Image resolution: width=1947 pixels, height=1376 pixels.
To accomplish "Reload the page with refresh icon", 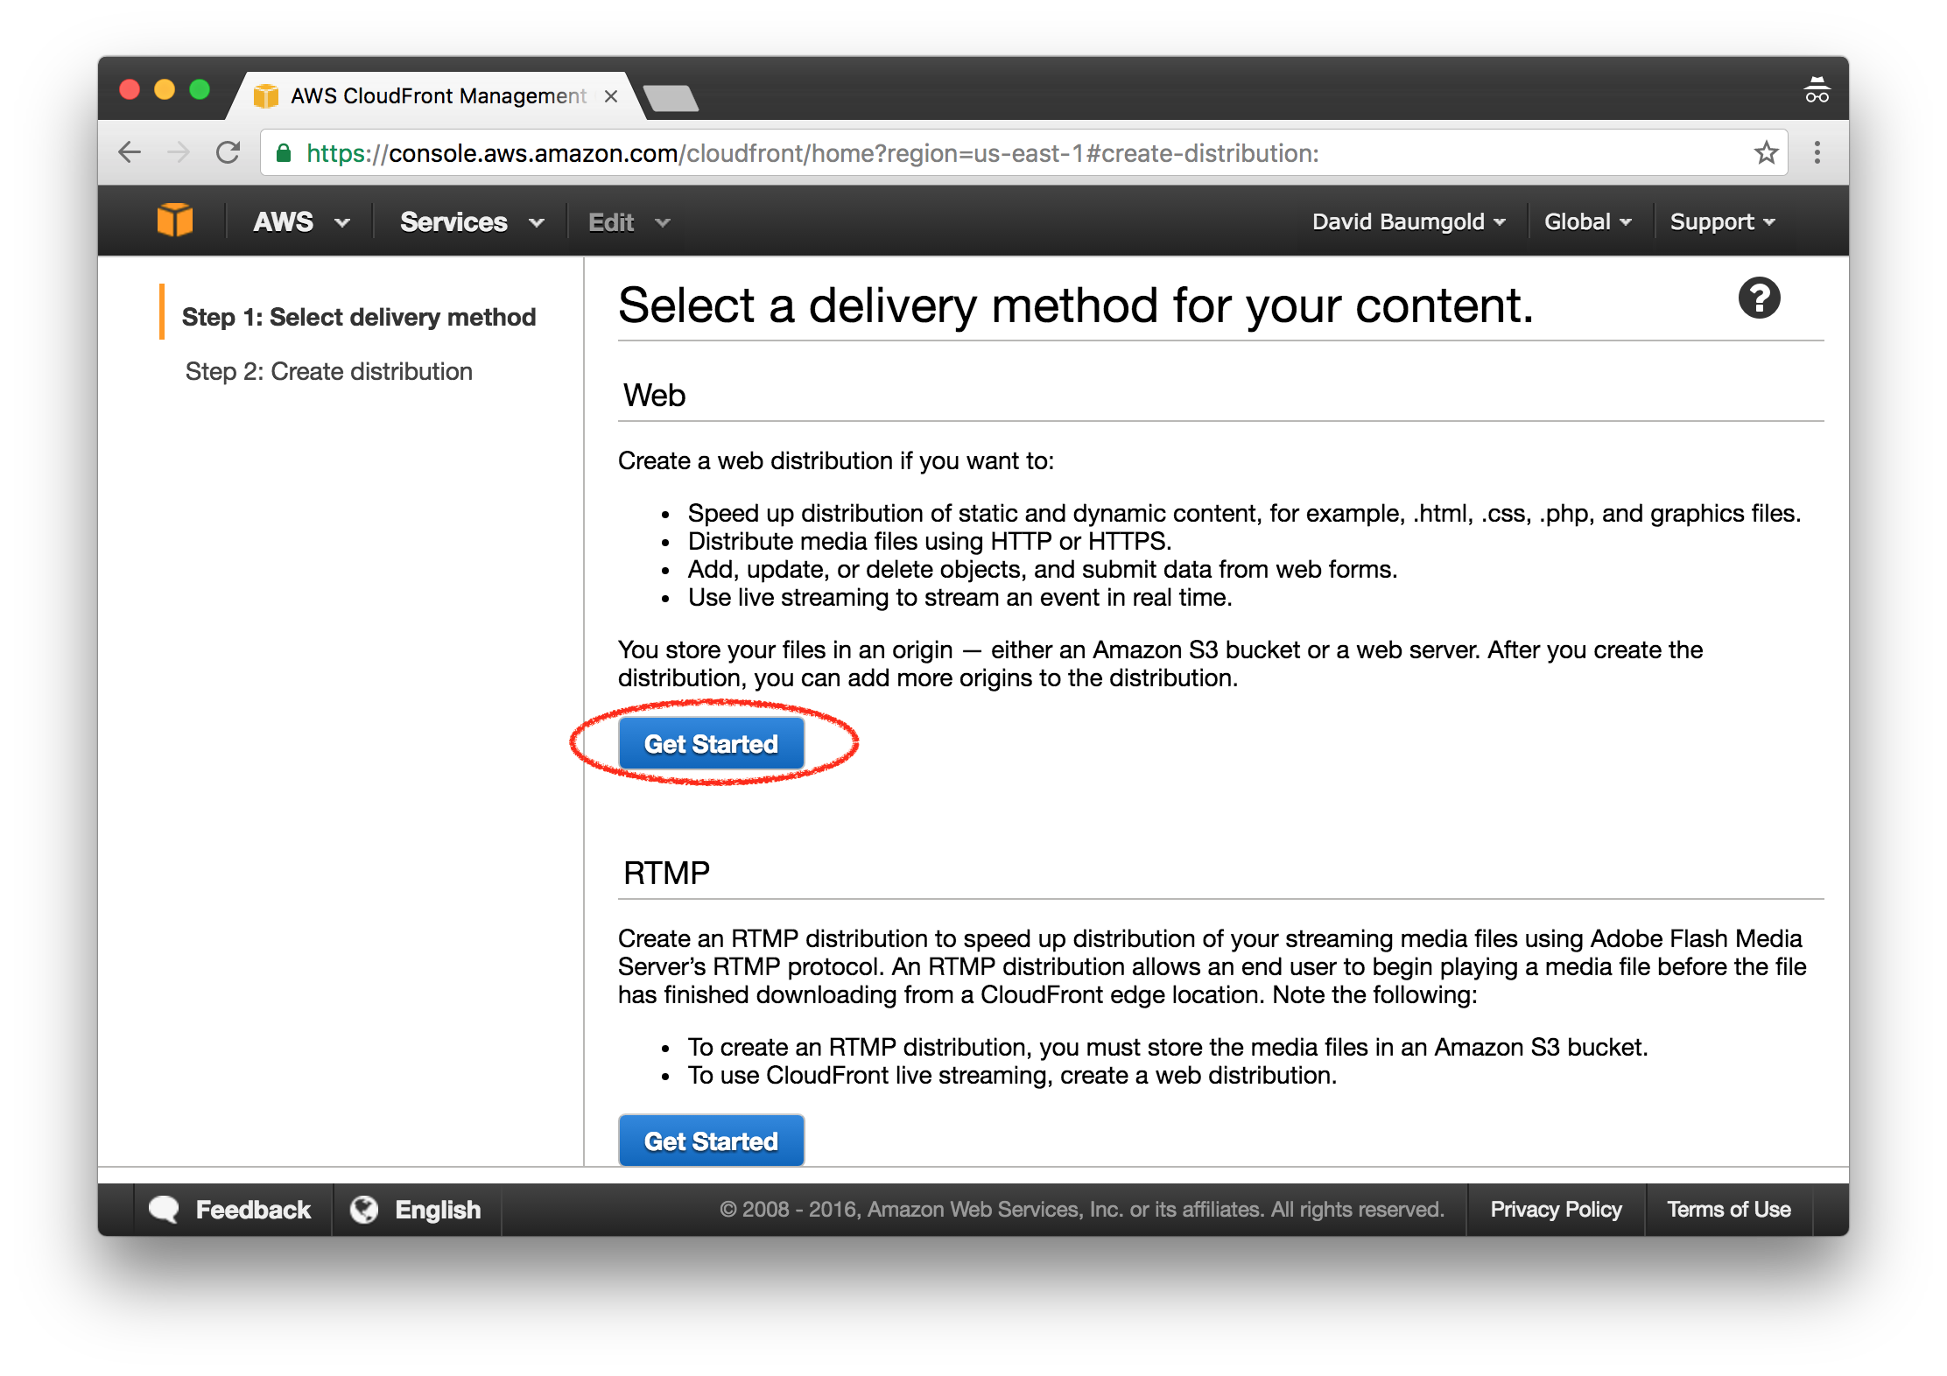I will tap(228, 152).
